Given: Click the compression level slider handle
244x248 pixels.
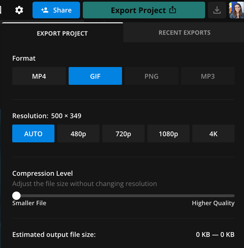Looking at the screenshot, I should point(17,196).
